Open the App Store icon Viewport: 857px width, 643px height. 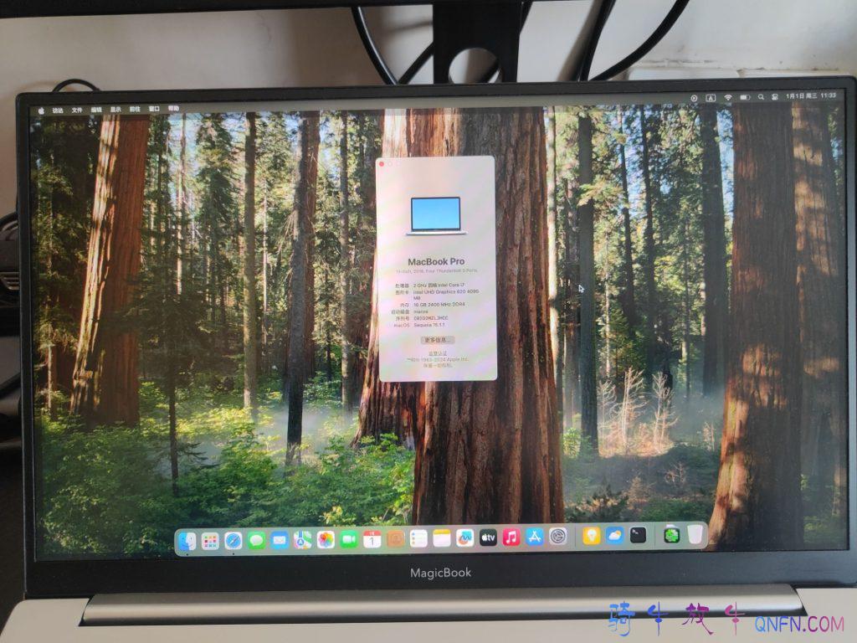coord(535,538)
